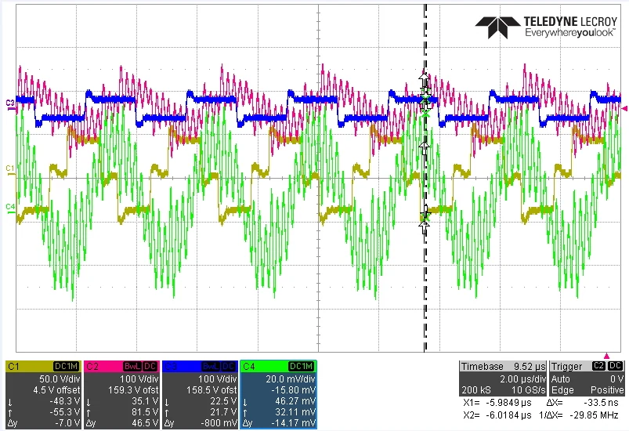Click the BwL badge in C3

tap(210, 366)
